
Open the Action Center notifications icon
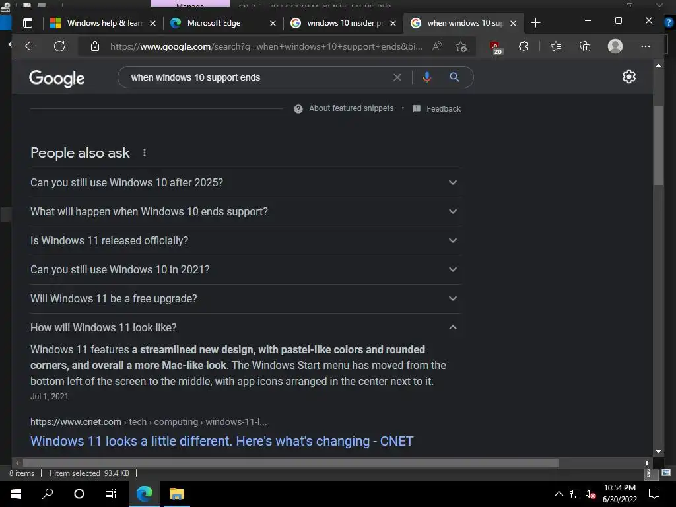click(x=654, y=494)
